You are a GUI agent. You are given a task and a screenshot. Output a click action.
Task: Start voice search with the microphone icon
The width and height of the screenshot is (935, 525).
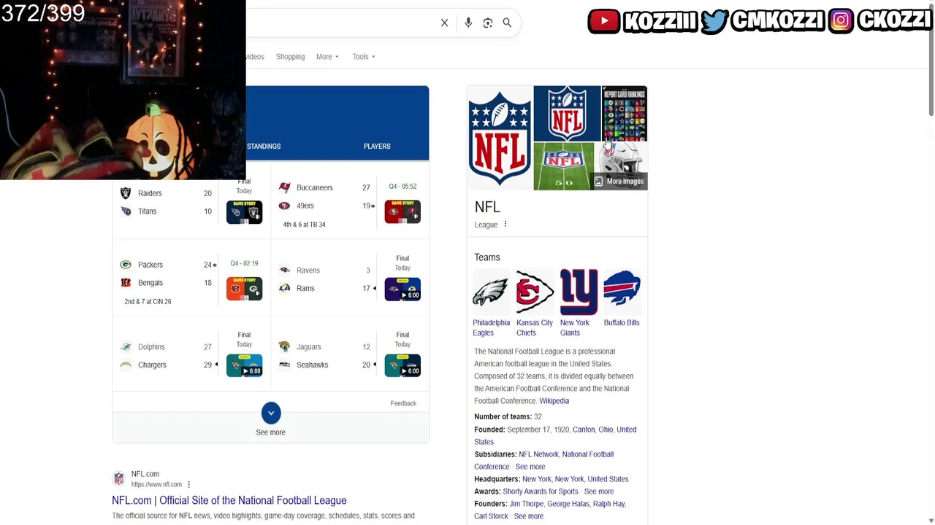pyautogui.click(x=468, y=23)
